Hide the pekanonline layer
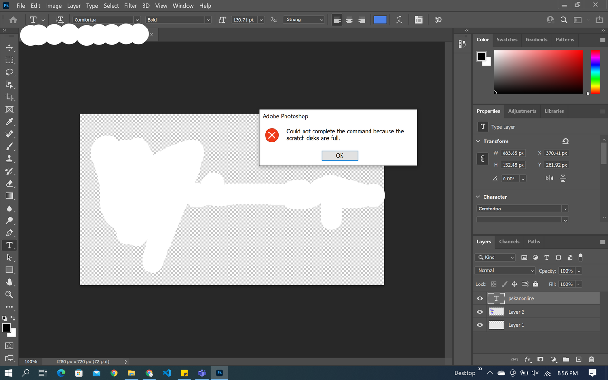The height and width of the screenshot is (380, 608). [480, 298]
